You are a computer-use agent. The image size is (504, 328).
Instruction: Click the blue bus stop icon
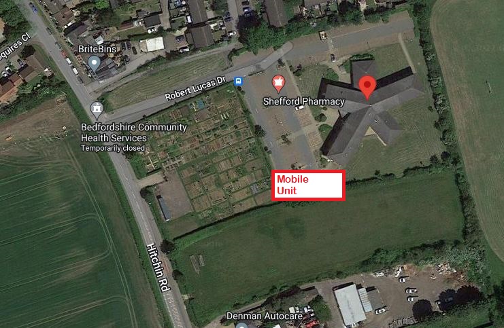(238, 81)
